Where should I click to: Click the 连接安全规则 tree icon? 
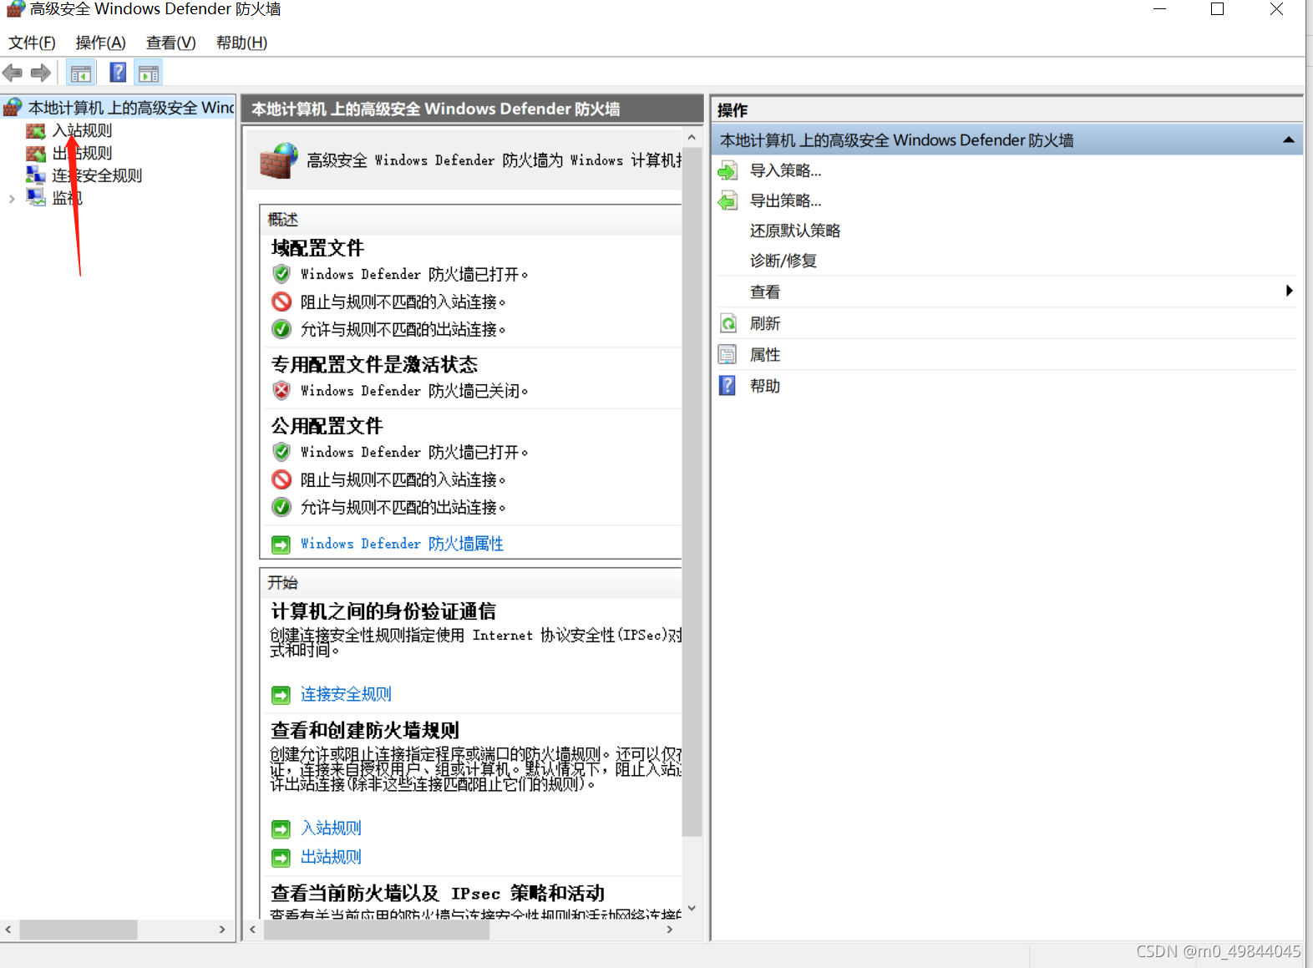coord(35,175)
